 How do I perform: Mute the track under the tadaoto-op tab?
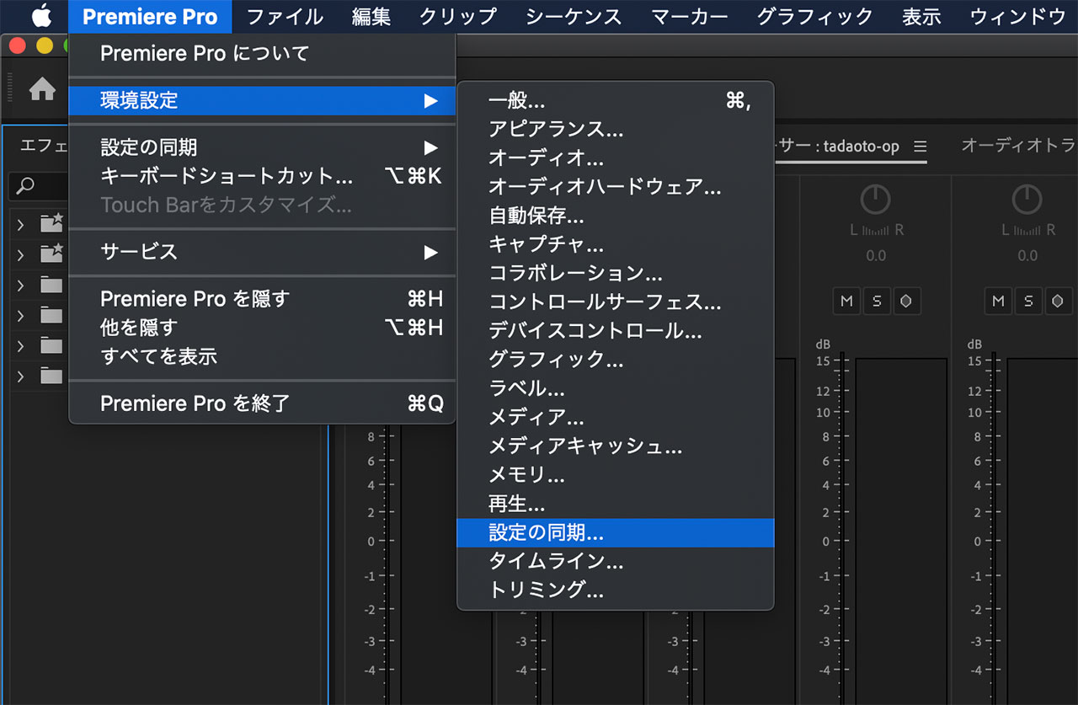click(846, 301)
